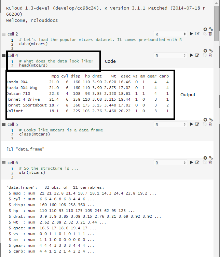The width and height of the screenshot is (220, 257).
Task: Click the 'Hornet Sportabout' output row
Action: pyautogui.click(x=87, y=105)
